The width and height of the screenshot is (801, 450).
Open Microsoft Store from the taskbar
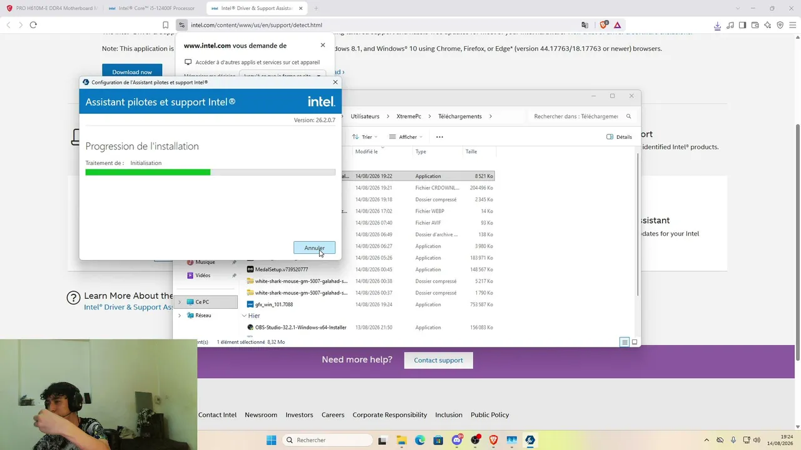[x=438, y=440]
